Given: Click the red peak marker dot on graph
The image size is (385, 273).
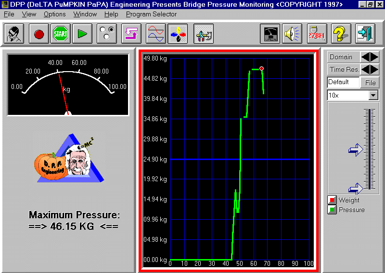Looking at the screenshot, I should (261, 68).
